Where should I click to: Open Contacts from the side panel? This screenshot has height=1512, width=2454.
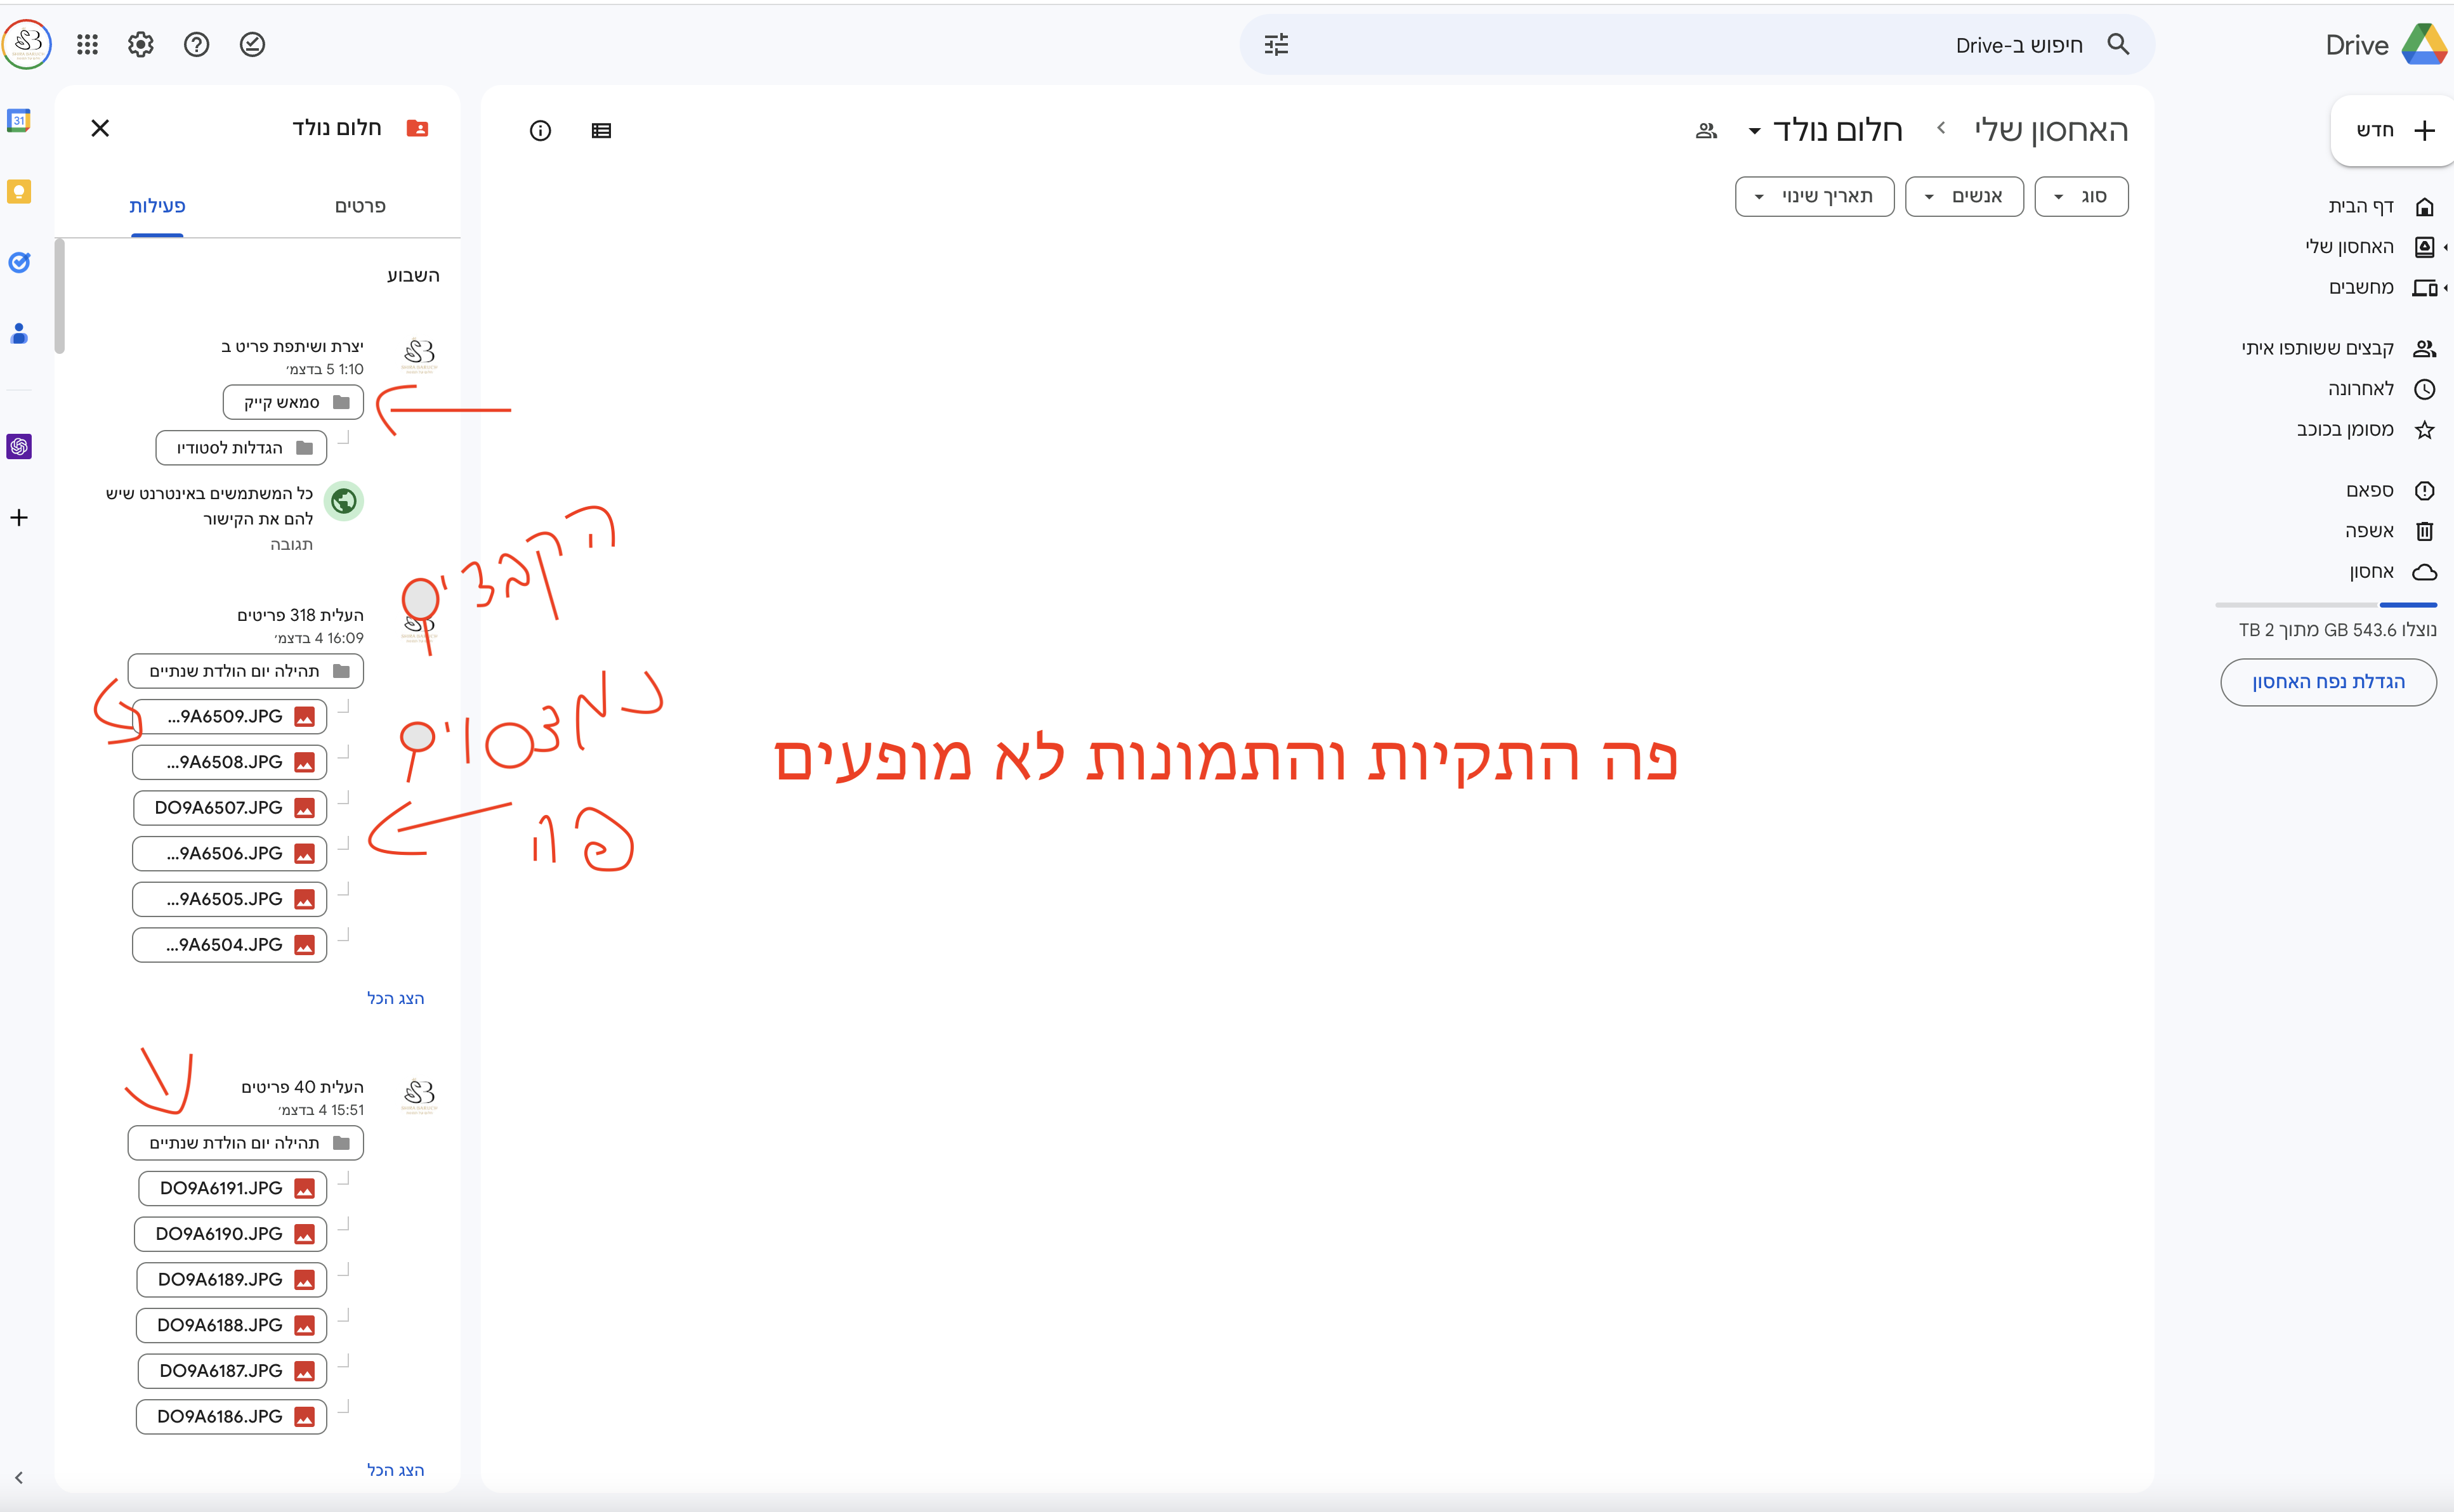click(x=20, y=334)
